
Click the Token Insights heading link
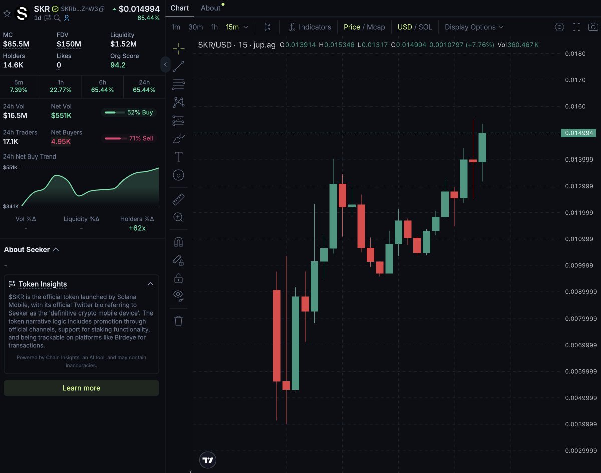click(43, 284)
